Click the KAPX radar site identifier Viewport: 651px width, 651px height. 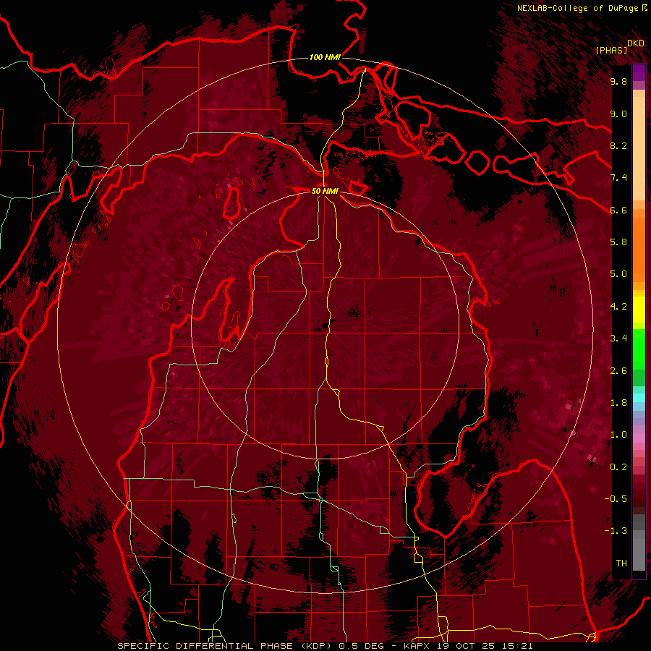click(x=415, y=646)
